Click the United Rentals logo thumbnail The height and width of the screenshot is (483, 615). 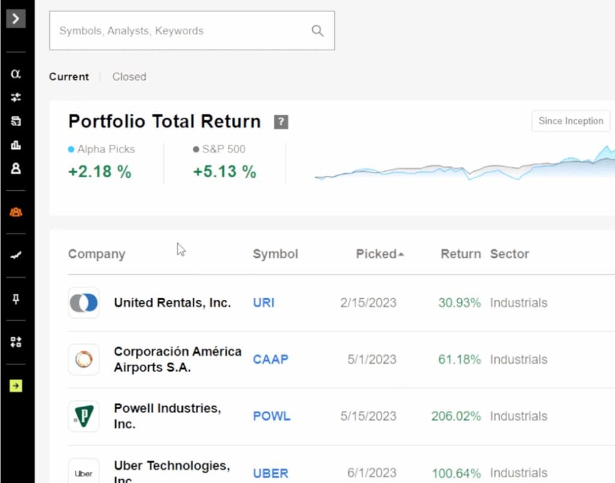click(83, 303)
